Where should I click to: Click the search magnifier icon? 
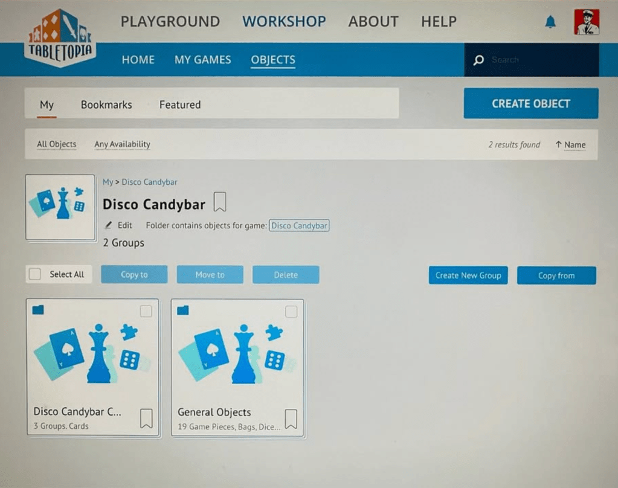478,60
